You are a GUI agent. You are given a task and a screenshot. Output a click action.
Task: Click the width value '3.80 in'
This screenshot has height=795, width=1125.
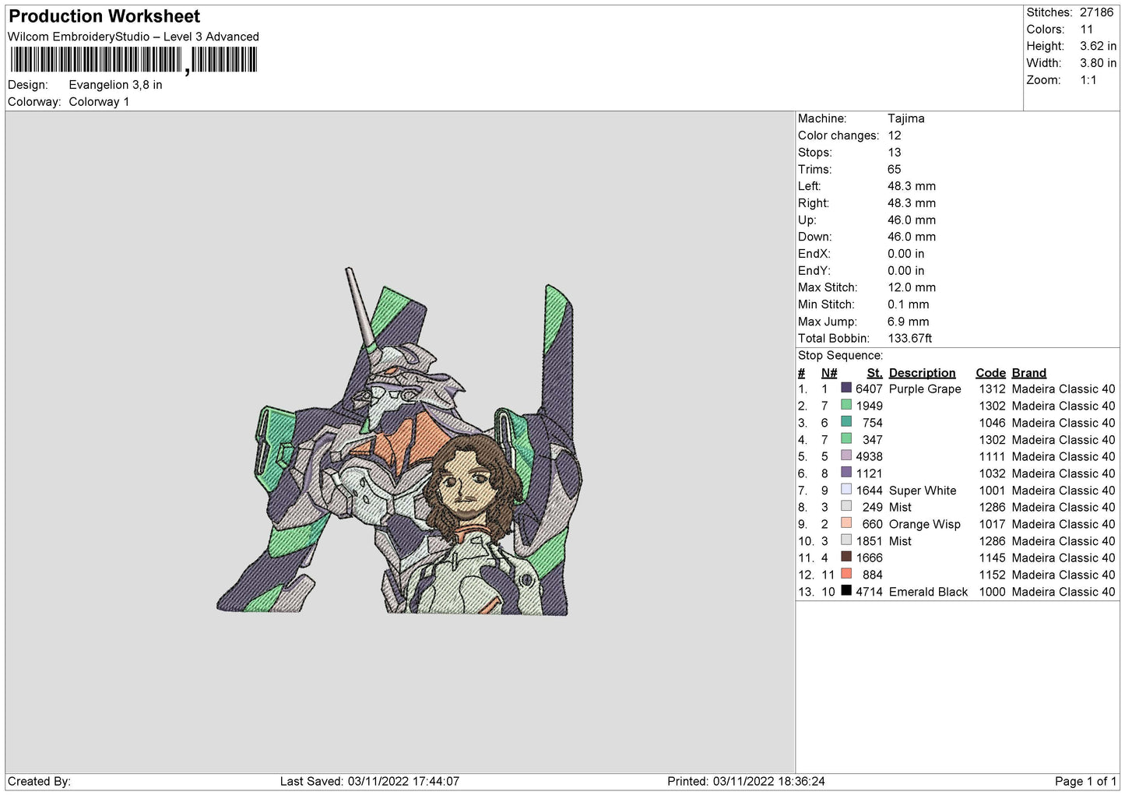pyautogui.click(x=1098, y=63)
